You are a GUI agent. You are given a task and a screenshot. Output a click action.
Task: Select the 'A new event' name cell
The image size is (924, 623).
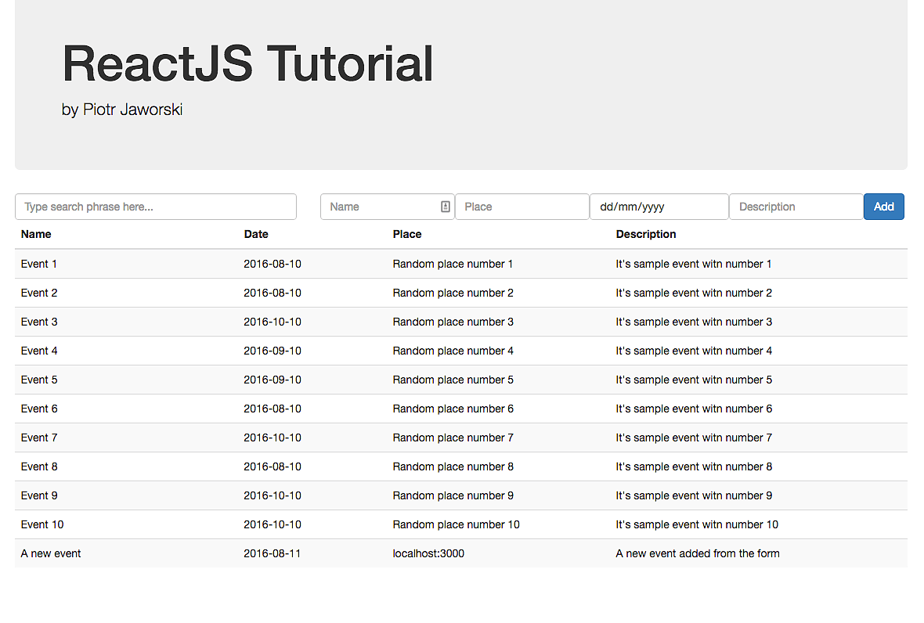51,553
